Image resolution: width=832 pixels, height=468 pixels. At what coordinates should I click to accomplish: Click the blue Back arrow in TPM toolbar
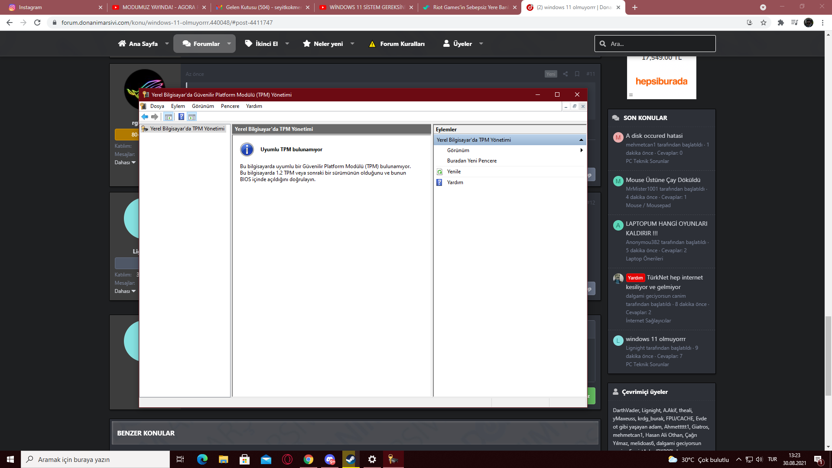145,117
